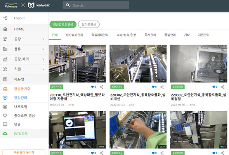The image size is (229, 155).
Task: Open the 00:11 설비점검 video thumbnail
Action: (199, 64)
